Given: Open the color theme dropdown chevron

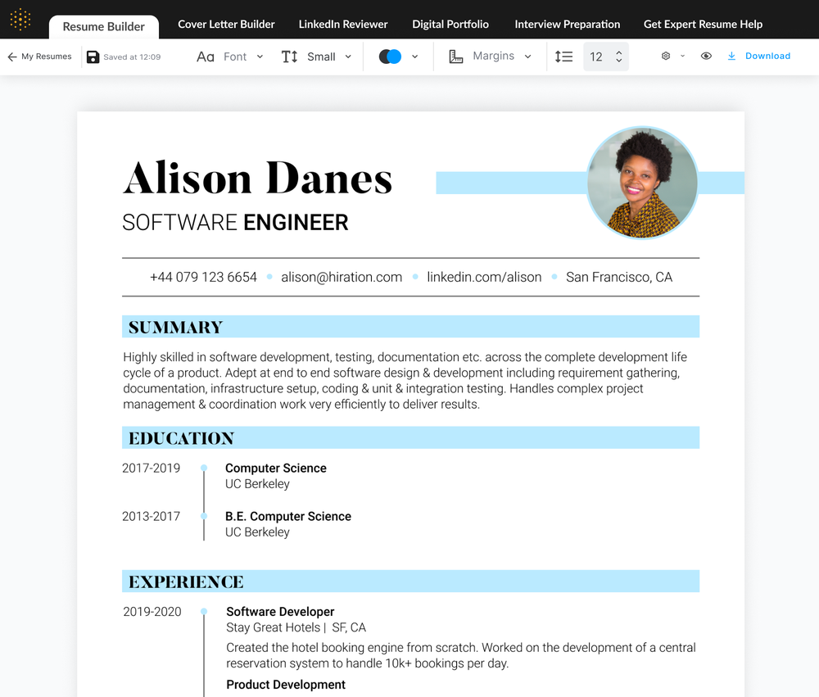Looking at the screenshot, I should click(x=414, y=57).
